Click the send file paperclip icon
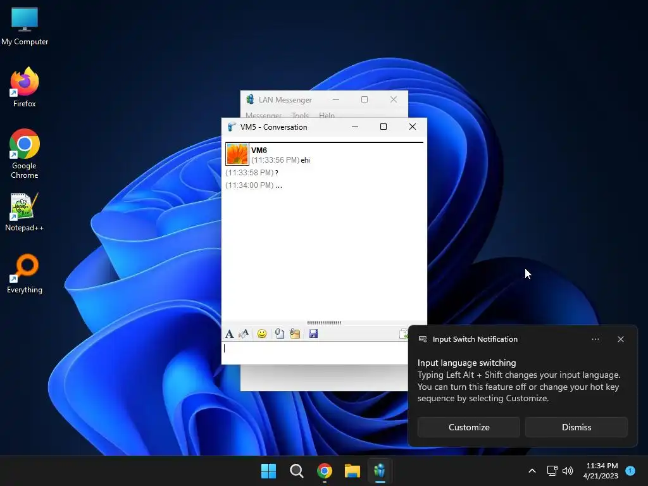The image size is (648, 486). coord(280,333)
